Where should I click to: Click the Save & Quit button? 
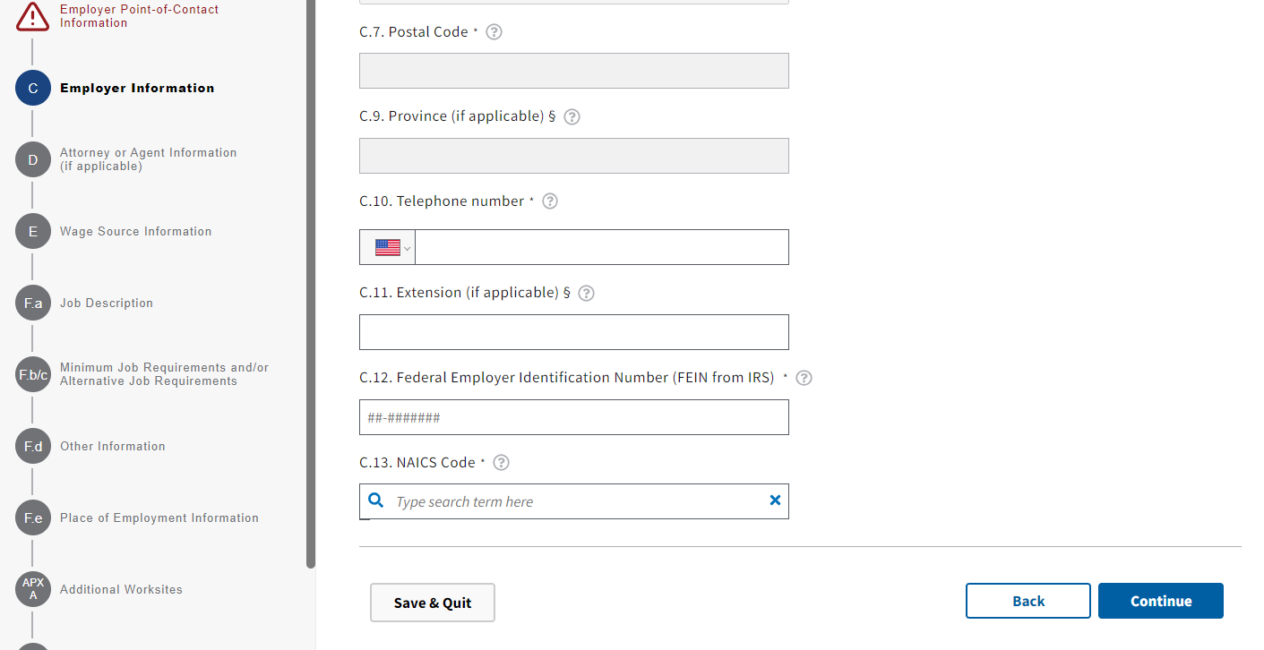tap(432, 603)
